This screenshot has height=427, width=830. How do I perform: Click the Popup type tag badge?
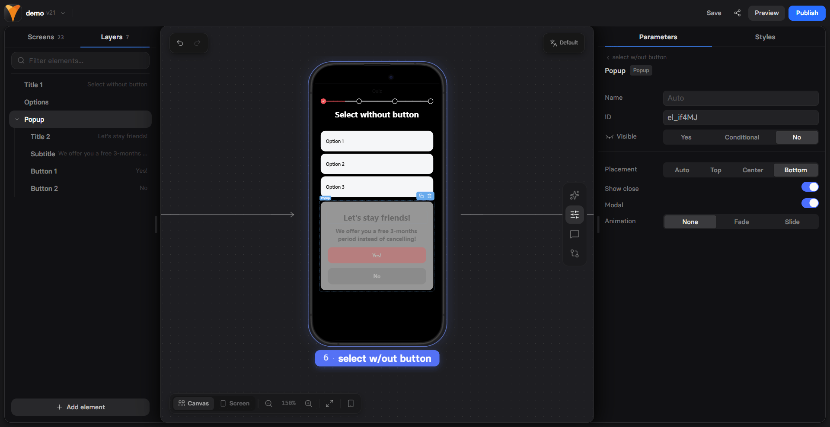641,70
